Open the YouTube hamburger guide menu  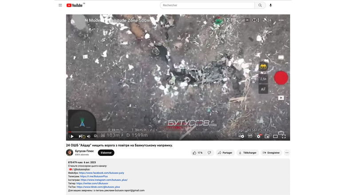[x=60, y=5]
